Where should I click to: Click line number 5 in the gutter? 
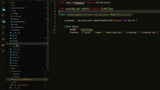click(x=55, y=14)
